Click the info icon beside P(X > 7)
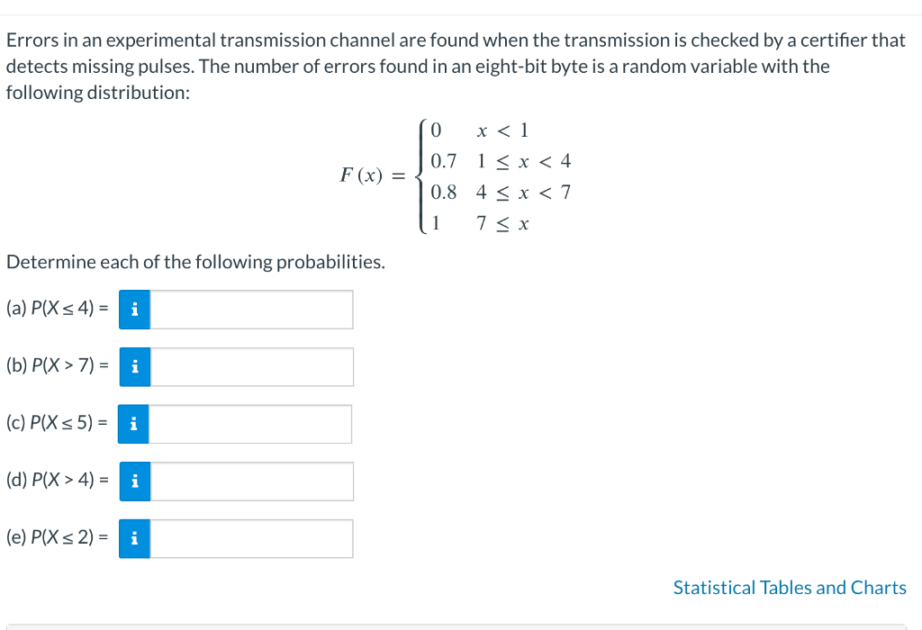The width and height of the screenshot is (922, 630). click(134, 366)
